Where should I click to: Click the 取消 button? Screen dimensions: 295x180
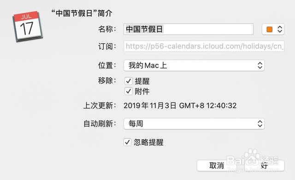(217, 166)
